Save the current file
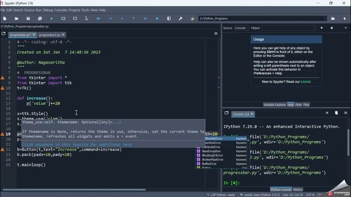The width and height of the screenshot is (351, 197). 28,19
